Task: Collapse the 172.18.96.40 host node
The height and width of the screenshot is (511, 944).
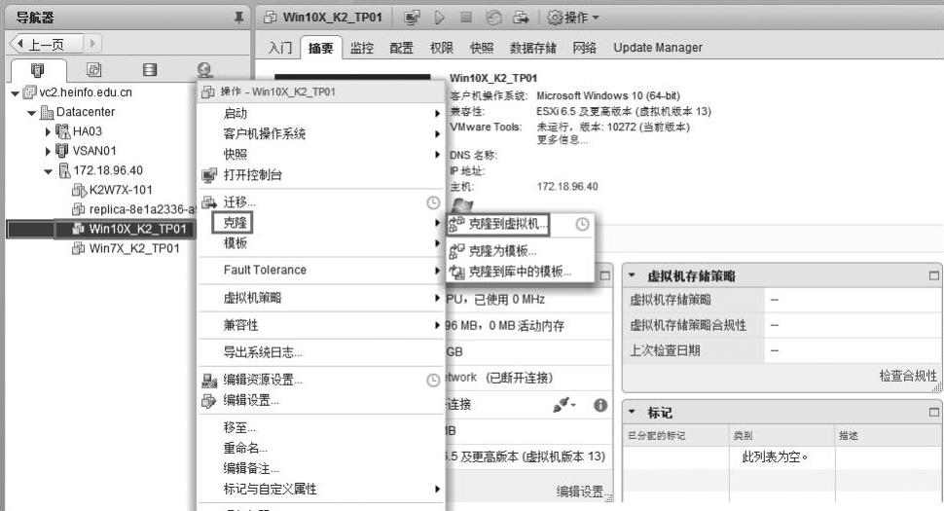Action: pyautogui.click(x=48, y=171)
